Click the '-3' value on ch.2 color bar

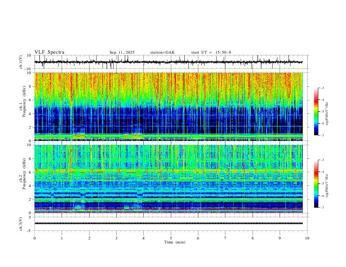pos(322,160)
